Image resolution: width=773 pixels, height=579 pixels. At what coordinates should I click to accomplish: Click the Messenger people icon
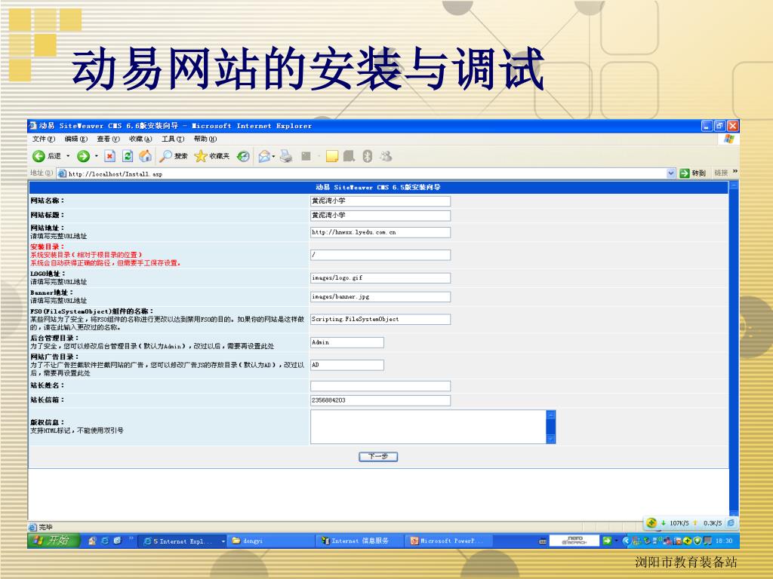(386, 156)
